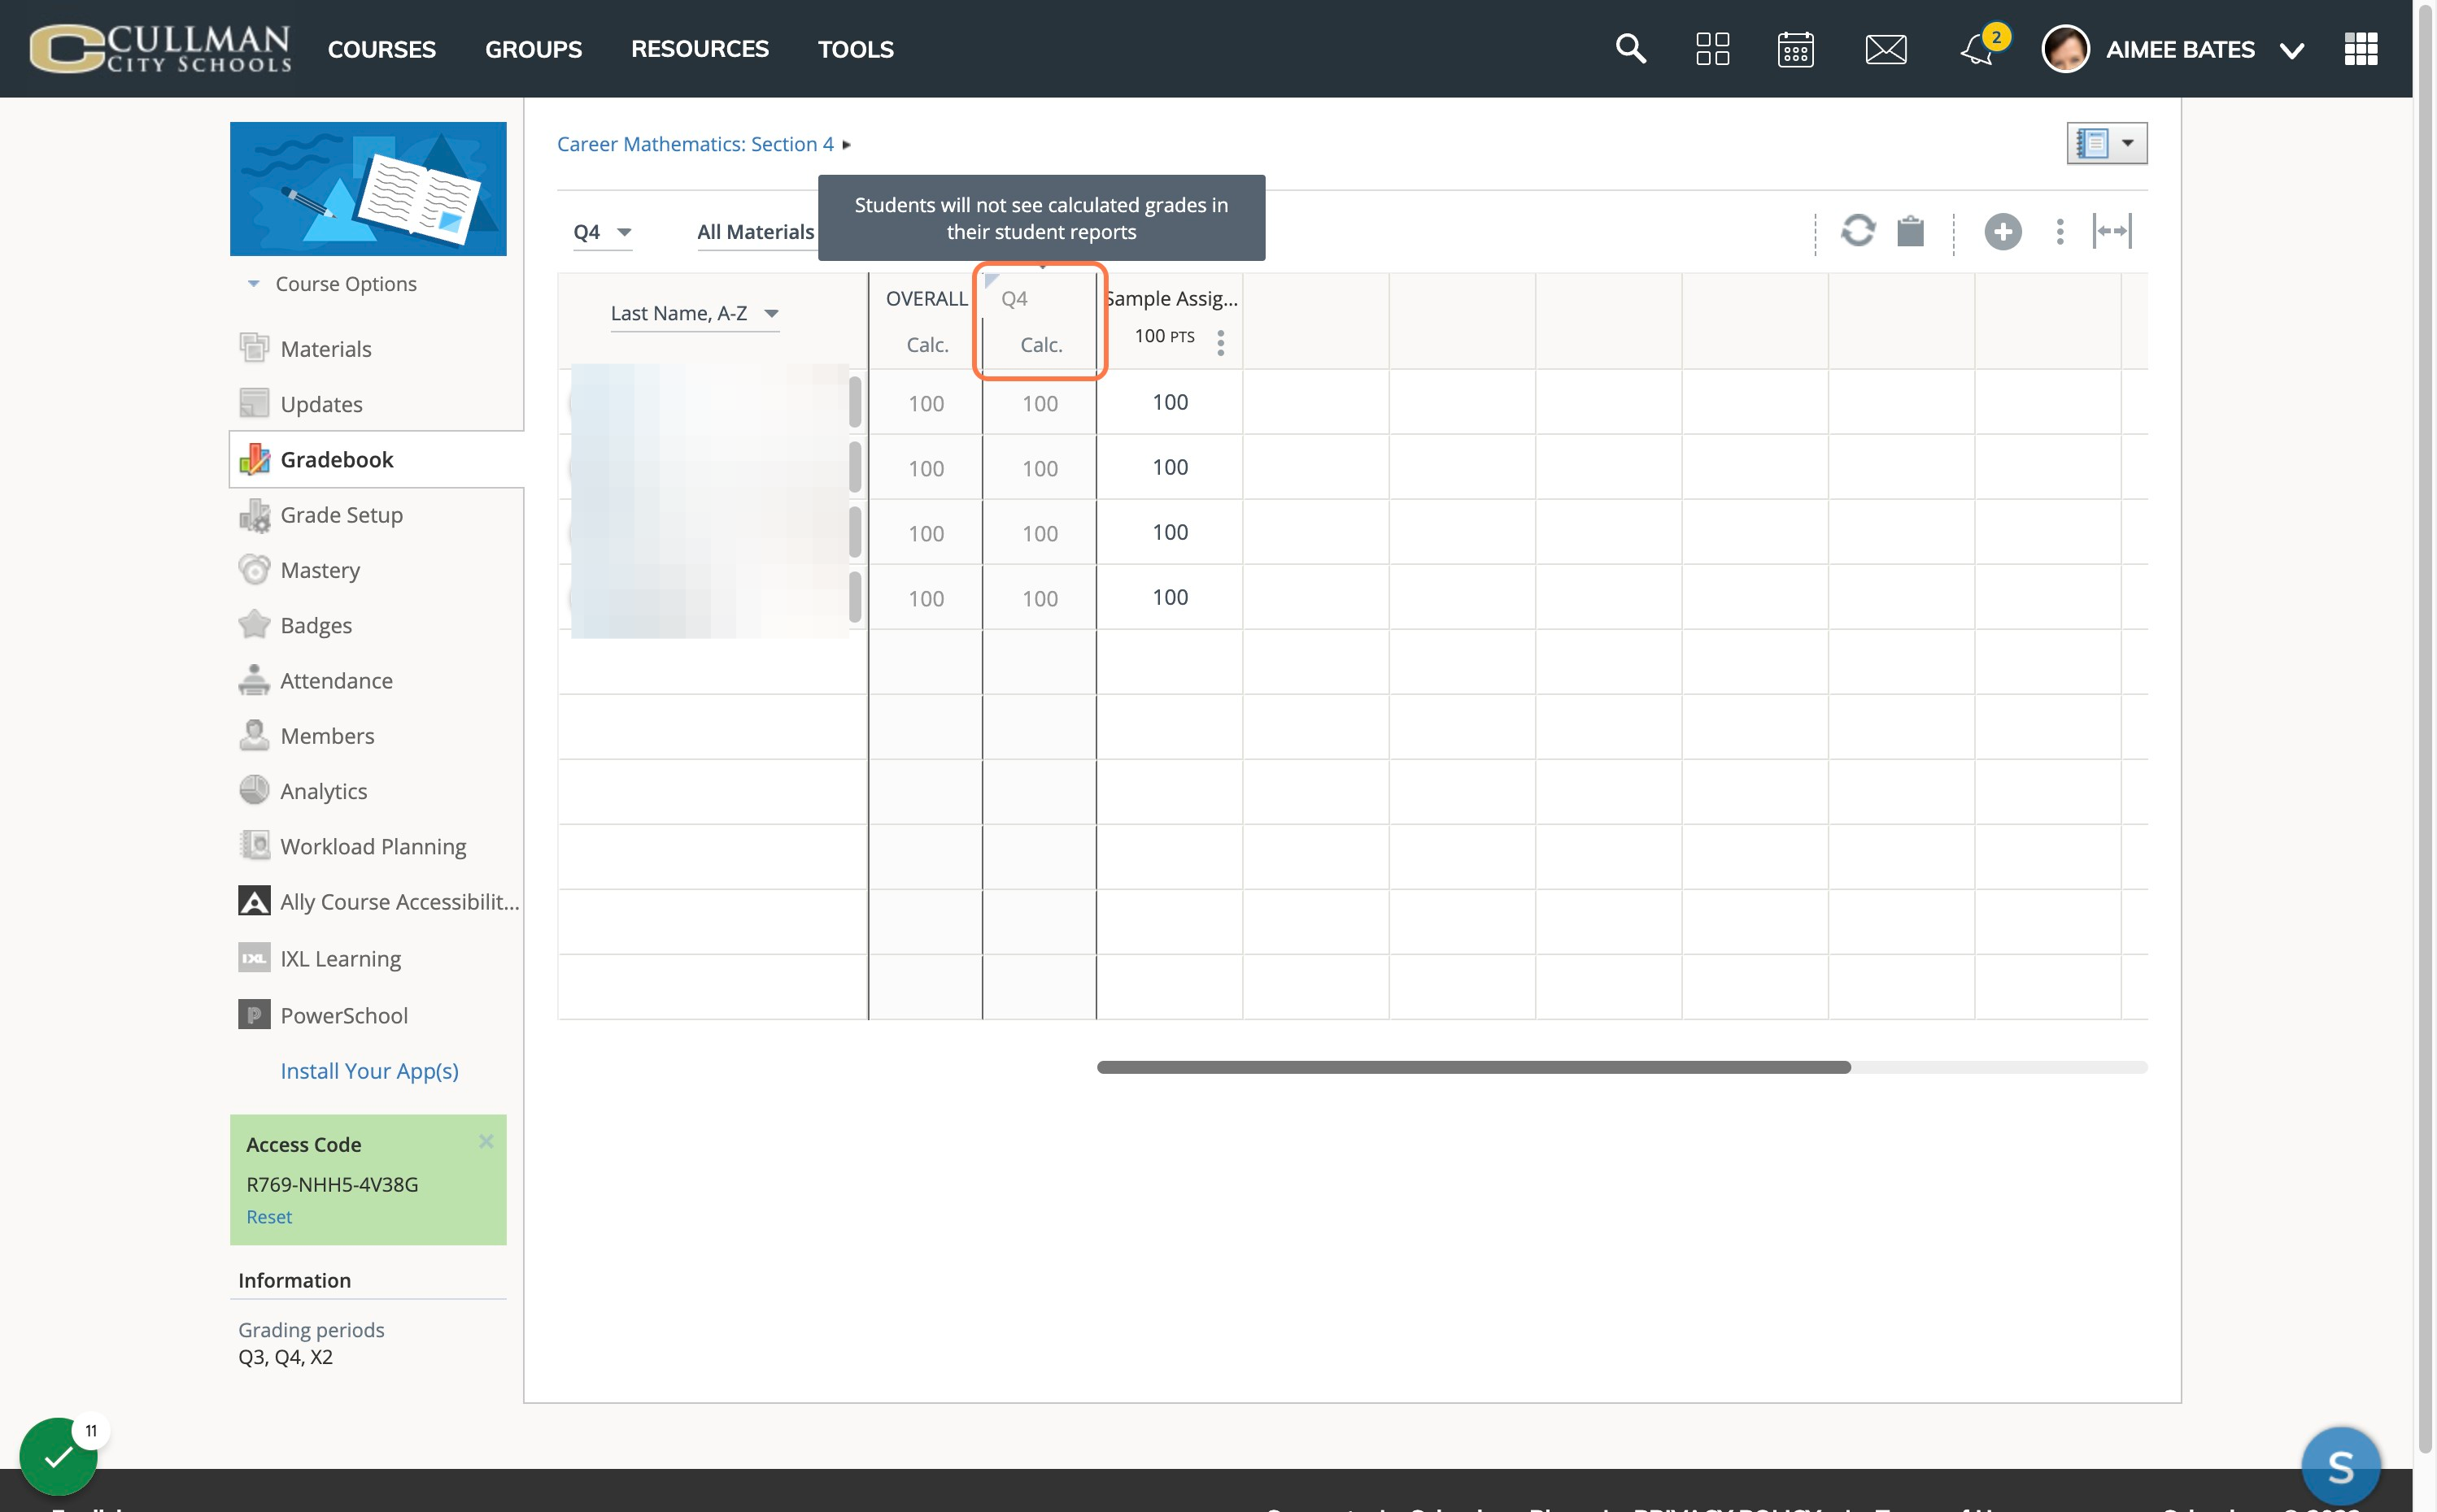Image resolution: width=2437 pixels, height=1512 pixels.
Task: Open Grade Setup in sidebar
Action: [341, 514]
